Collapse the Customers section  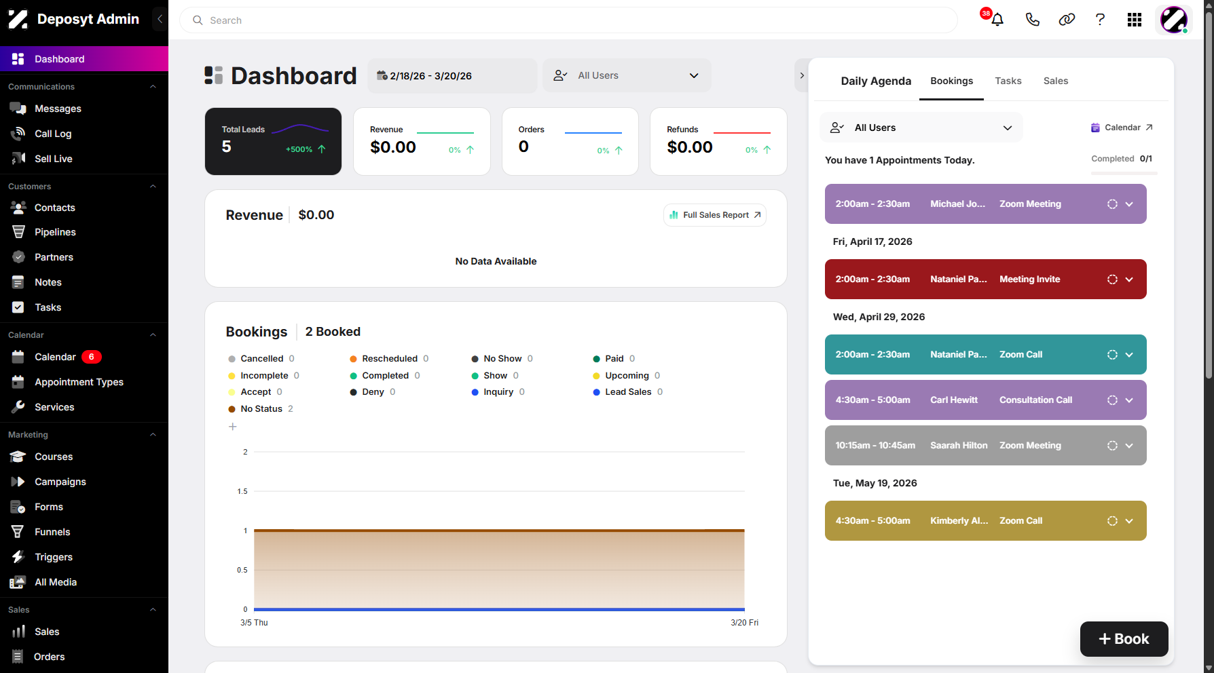coord(153,187)
